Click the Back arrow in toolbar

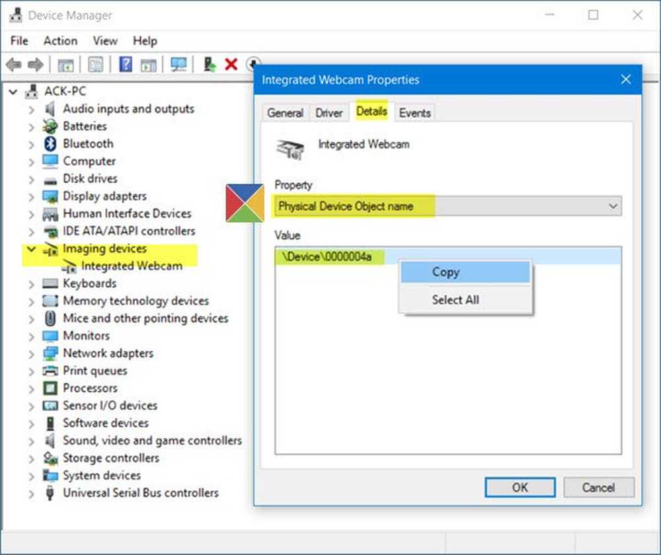13,64
